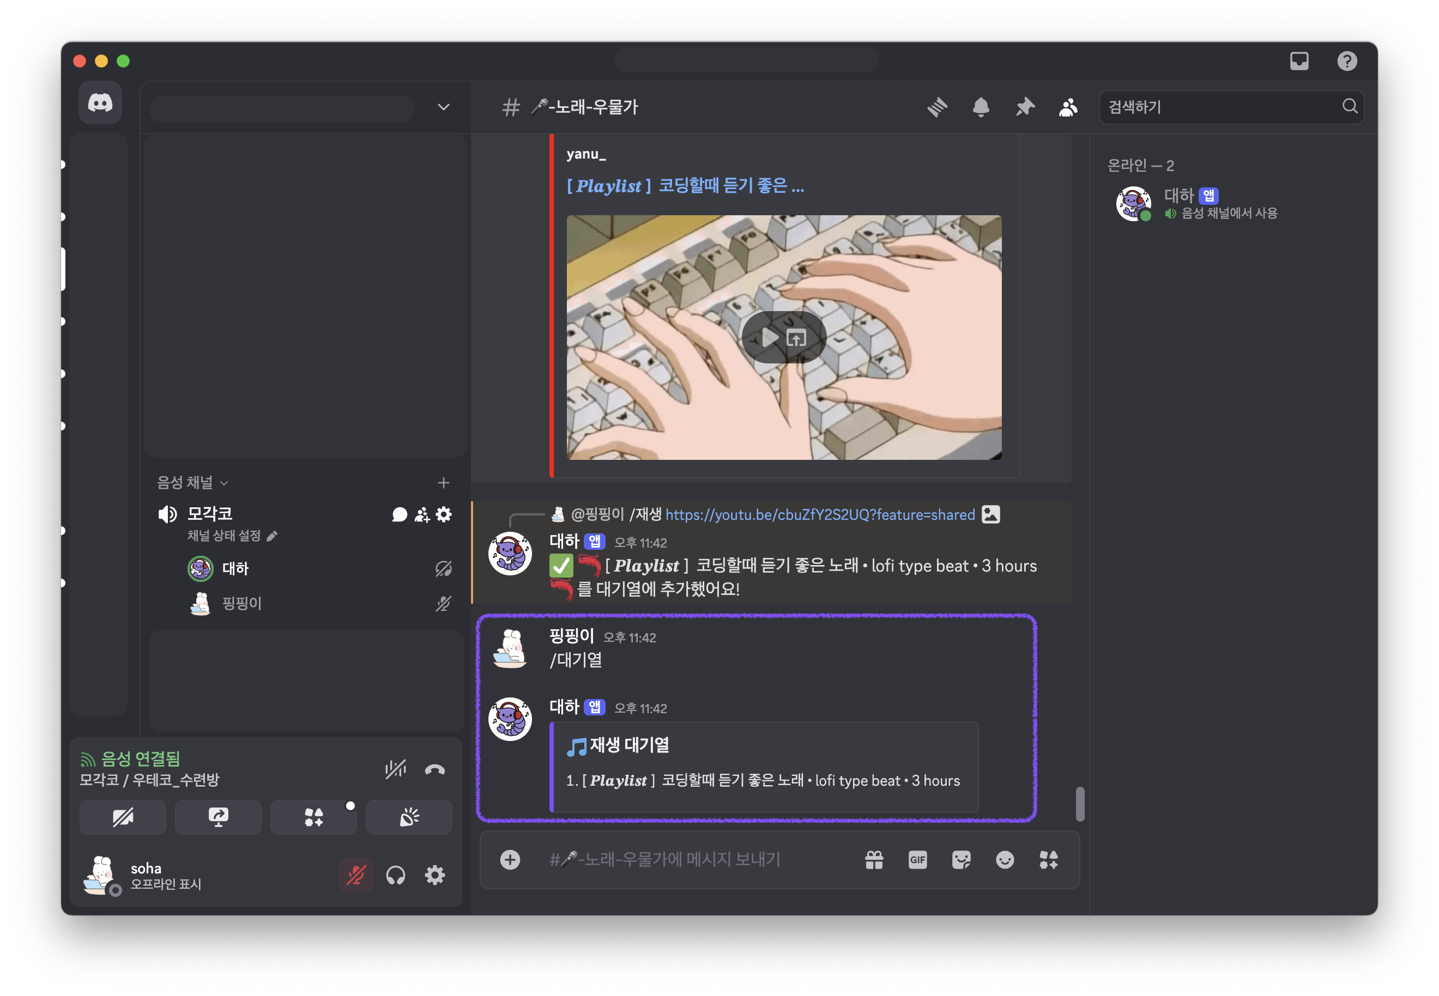Play the embedded video play icon
The image size is (1439, 996).
[x=770, y=338]
